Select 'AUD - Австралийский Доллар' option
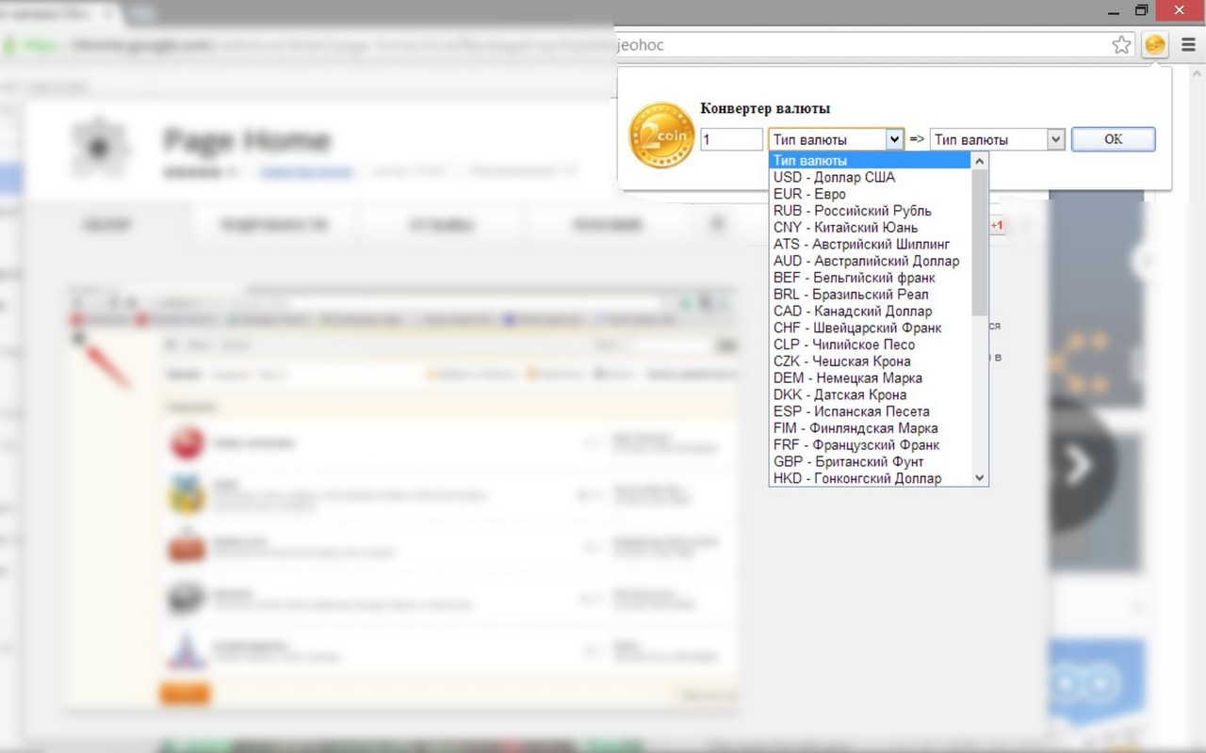Viewport: 1206px width, 753px height. pyautogui.click(x=871, y=261)
